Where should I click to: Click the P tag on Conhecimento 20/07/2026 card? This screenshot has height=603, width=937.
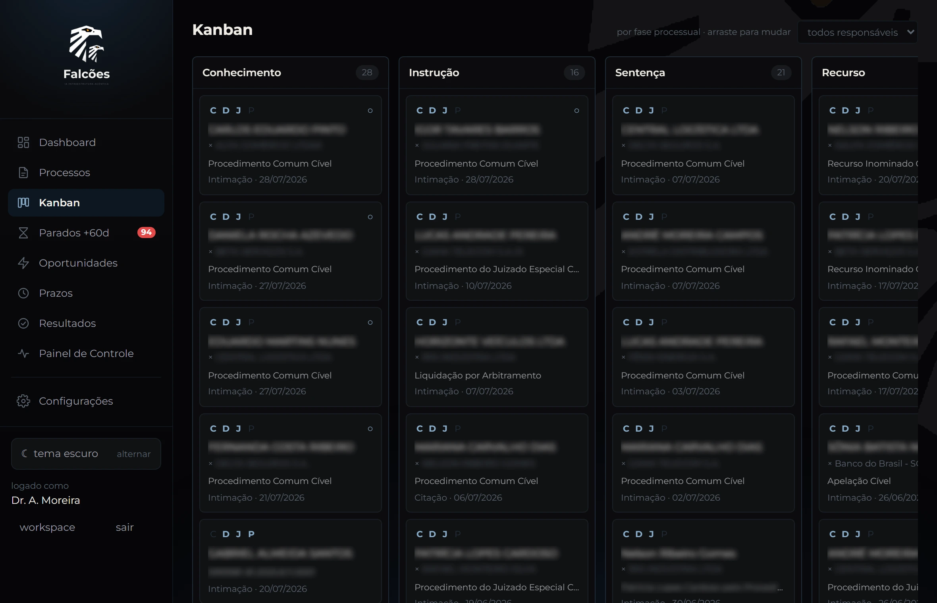click(x=251, y=534)
